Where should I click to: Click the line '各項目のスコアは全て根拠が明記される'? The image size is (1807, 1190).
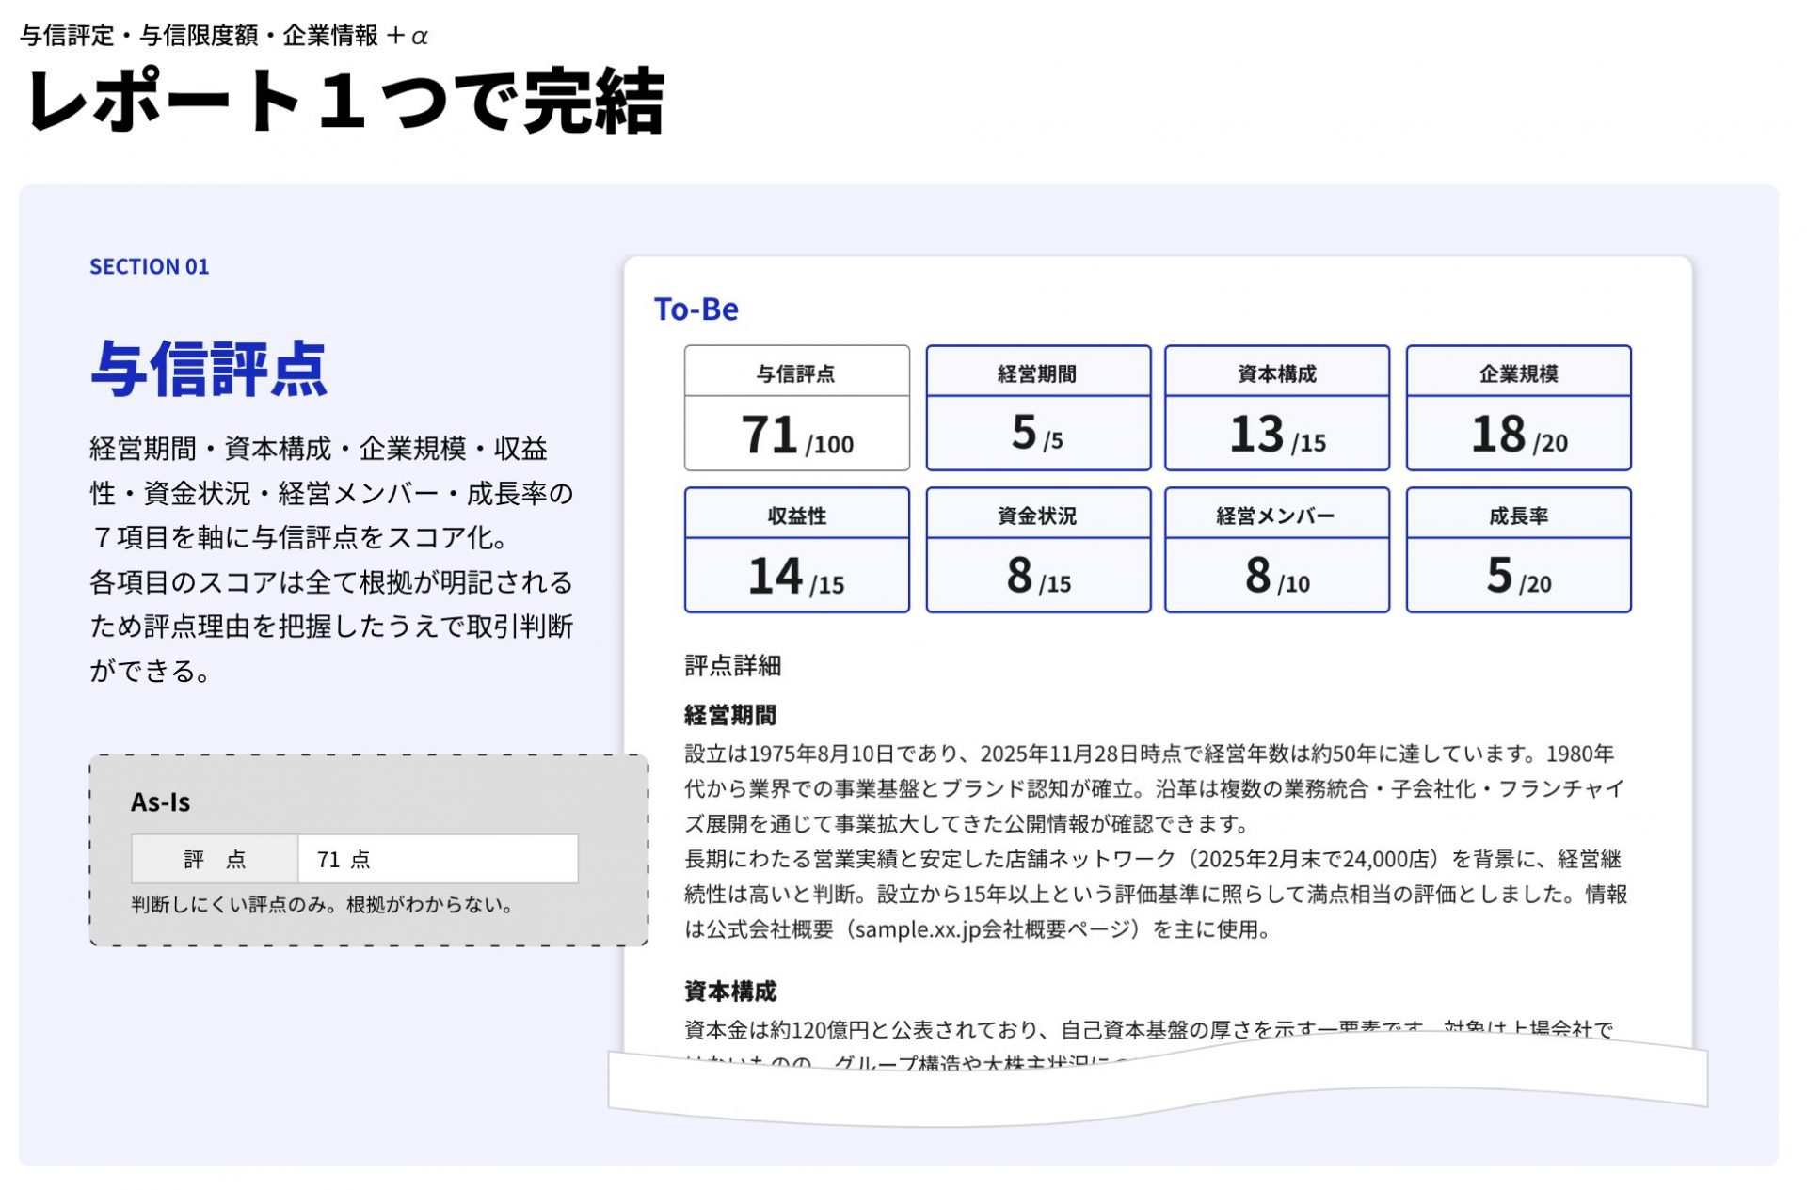point(331,581)
